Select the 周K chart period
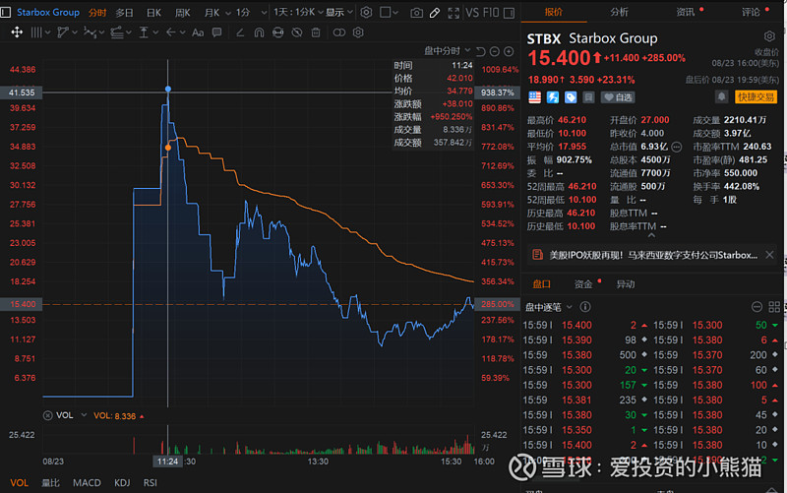 point(182,13)
